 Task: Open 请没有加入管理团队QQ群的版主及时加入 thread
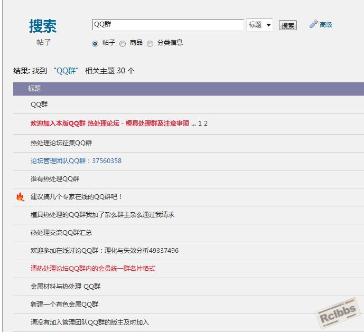coord(90,322)
